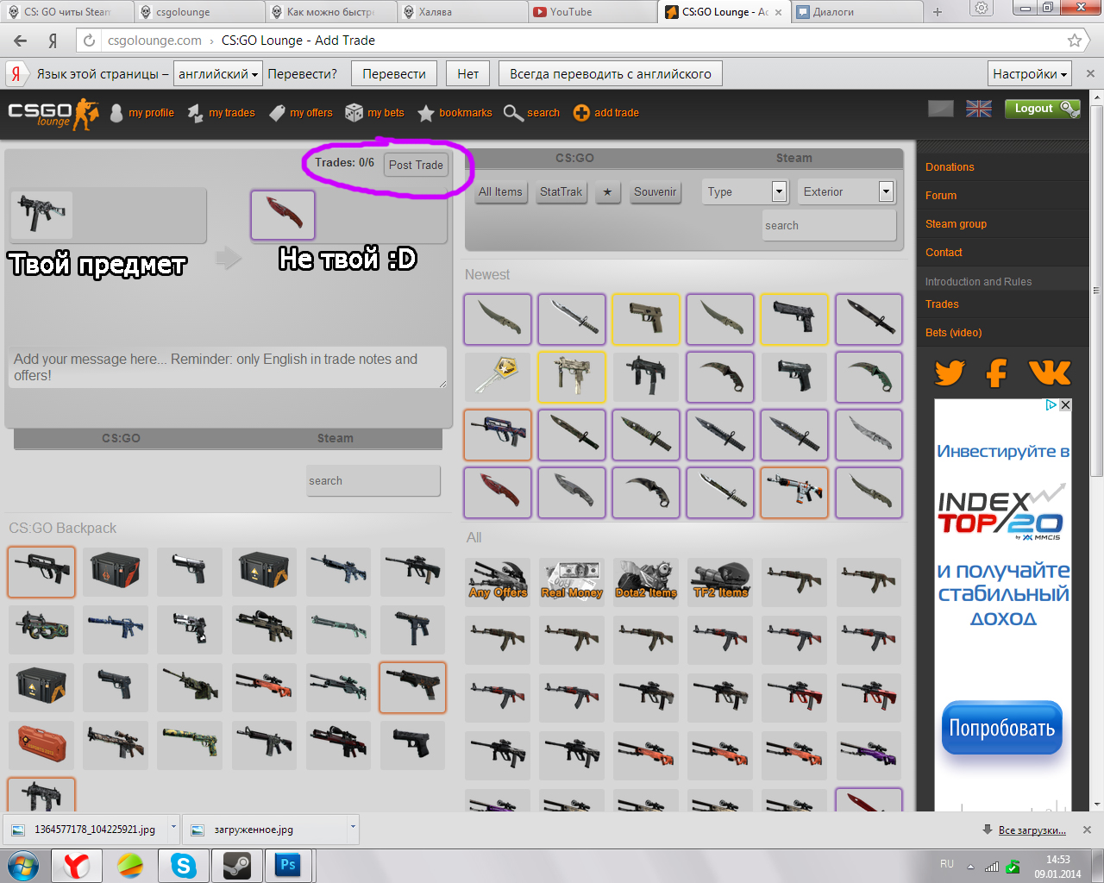1104x883 pixels.
Task: Click the trade message text area
Action: pos(228,367)
